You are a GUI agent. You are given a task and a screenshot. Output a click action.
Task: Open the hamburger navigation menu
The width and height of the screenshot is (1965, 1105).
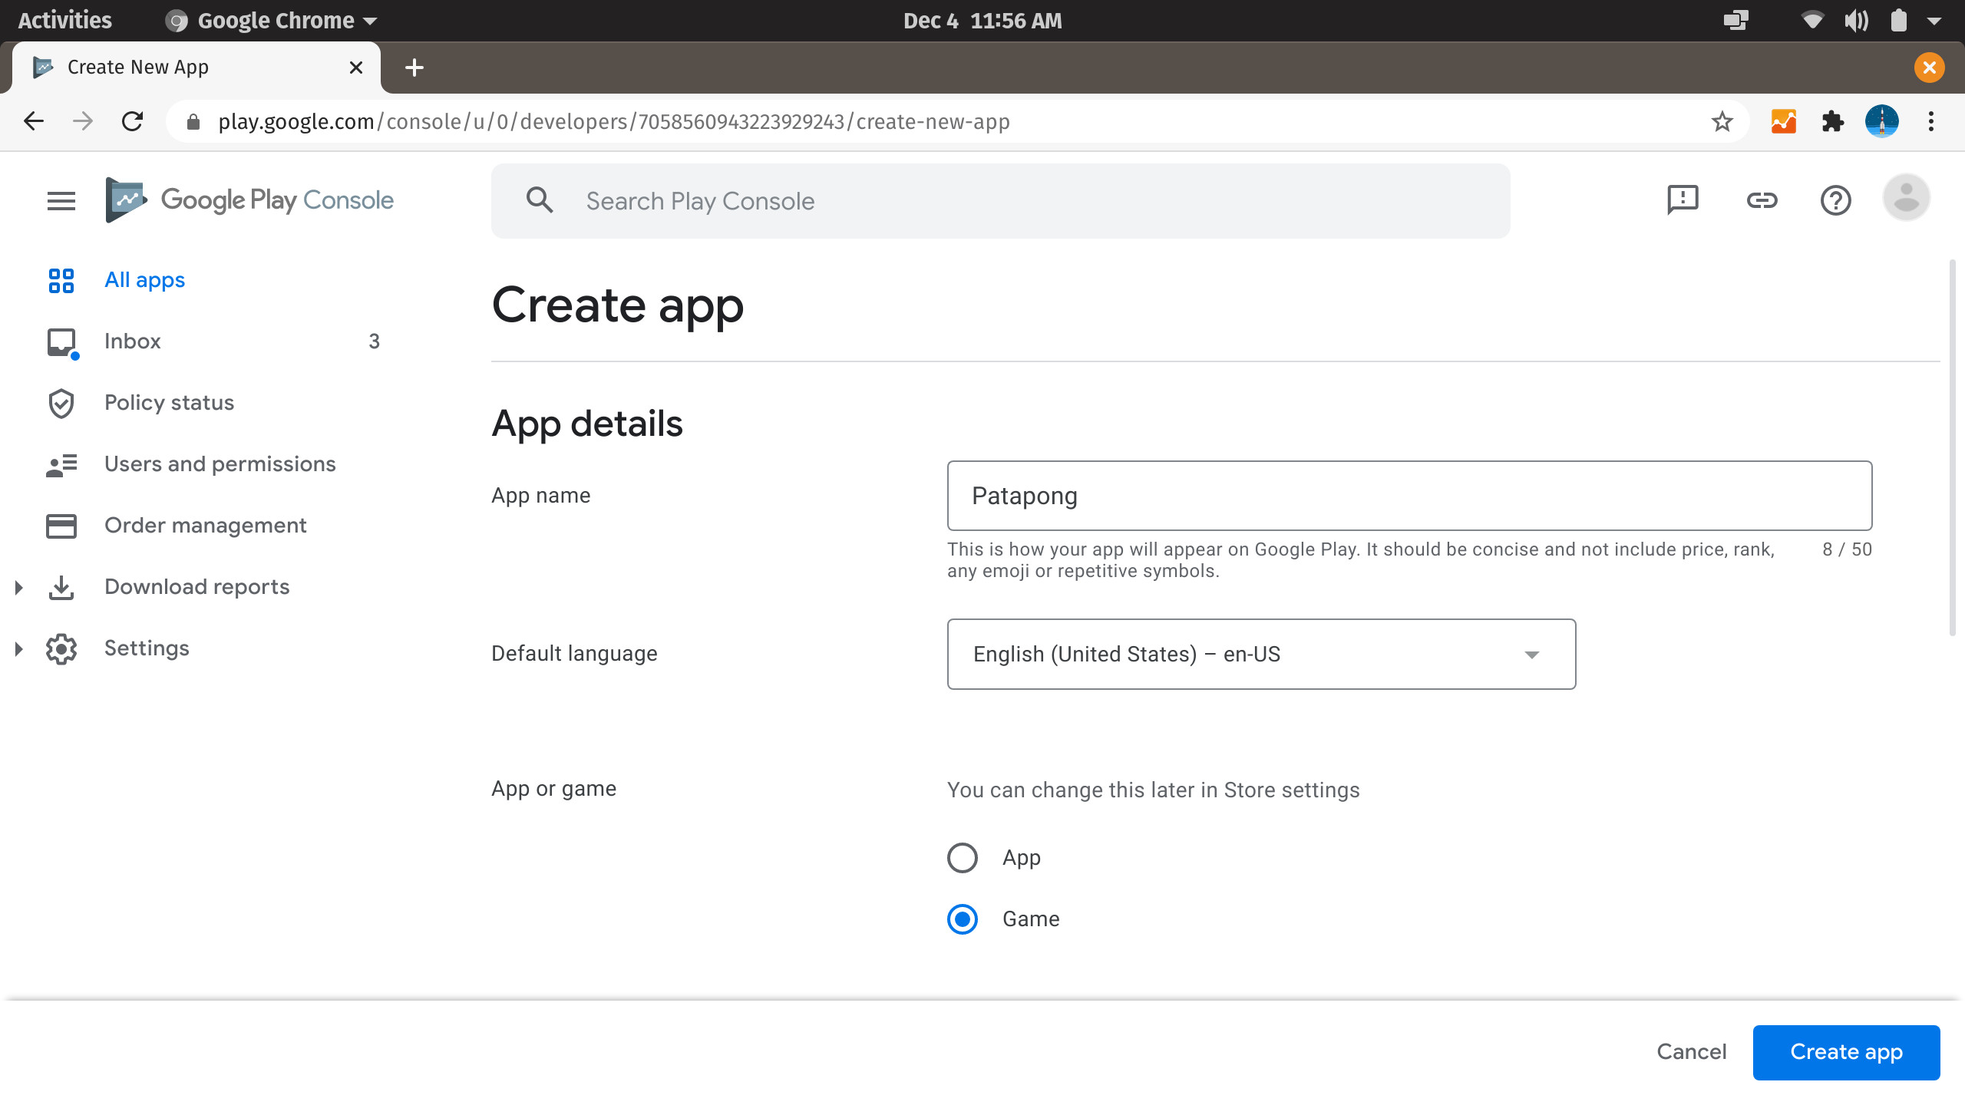point(61,201)
